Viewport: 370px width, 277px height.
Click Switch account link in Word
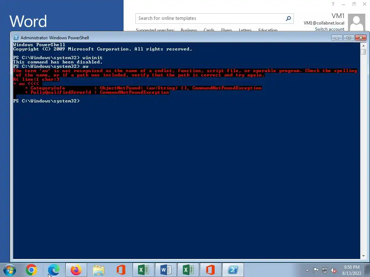pos(330,29)
